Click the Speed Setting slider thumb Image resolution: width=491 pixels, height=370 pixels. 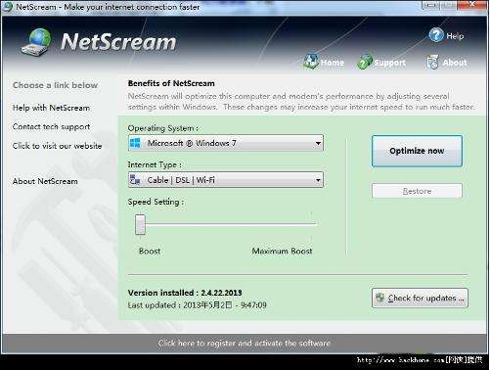point(140,224)
